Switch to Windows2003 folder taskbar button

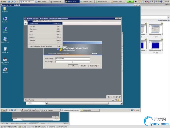click(90, 110)
